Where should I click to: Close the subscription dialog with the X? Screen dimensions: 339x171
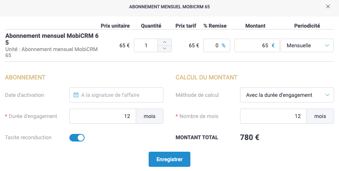point(328,7)
